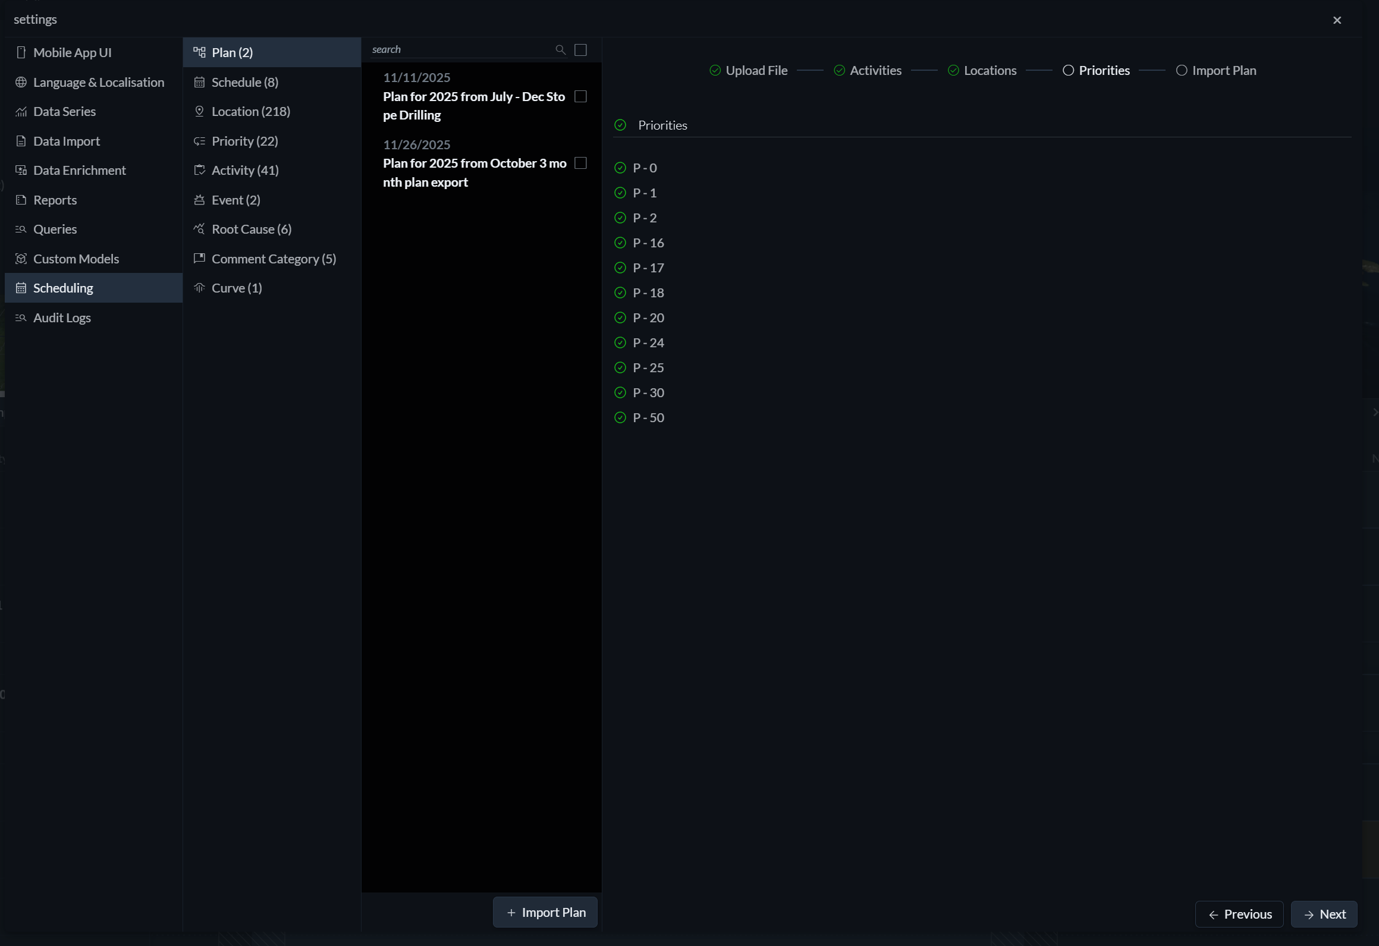Open the Schedule (8) sub-section
Screen dimensions: 1379x946
(x=272, y=82)
